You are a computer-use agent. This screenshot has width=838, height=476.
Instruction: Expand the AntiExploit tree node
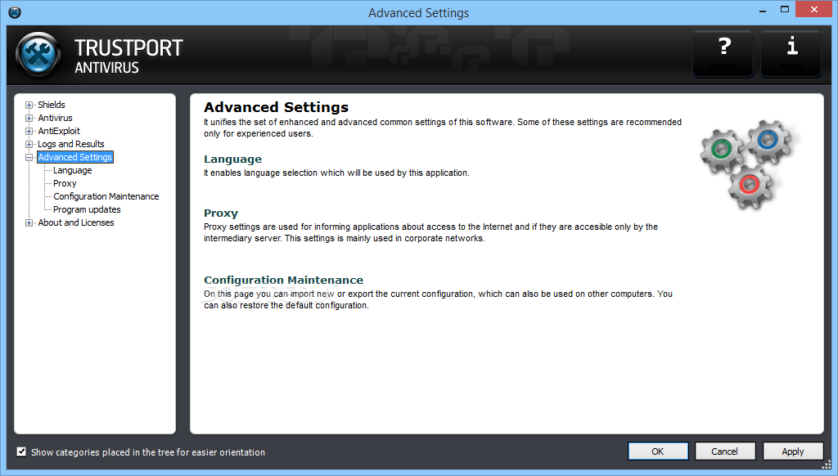(29, 132)
